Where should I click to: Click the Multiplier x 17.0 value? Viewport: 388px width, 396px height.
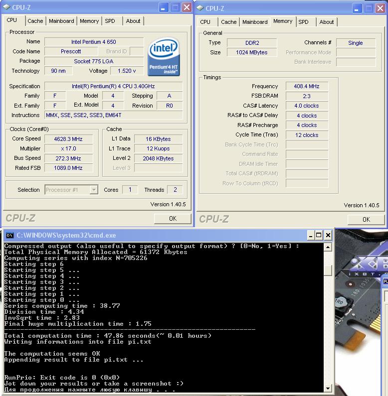pos(68,148)
